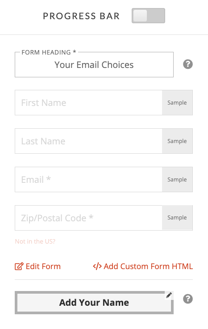Select the Email input field
This screenshot has width=208, height=329.
pyautogui.click(x=88, y=179)
